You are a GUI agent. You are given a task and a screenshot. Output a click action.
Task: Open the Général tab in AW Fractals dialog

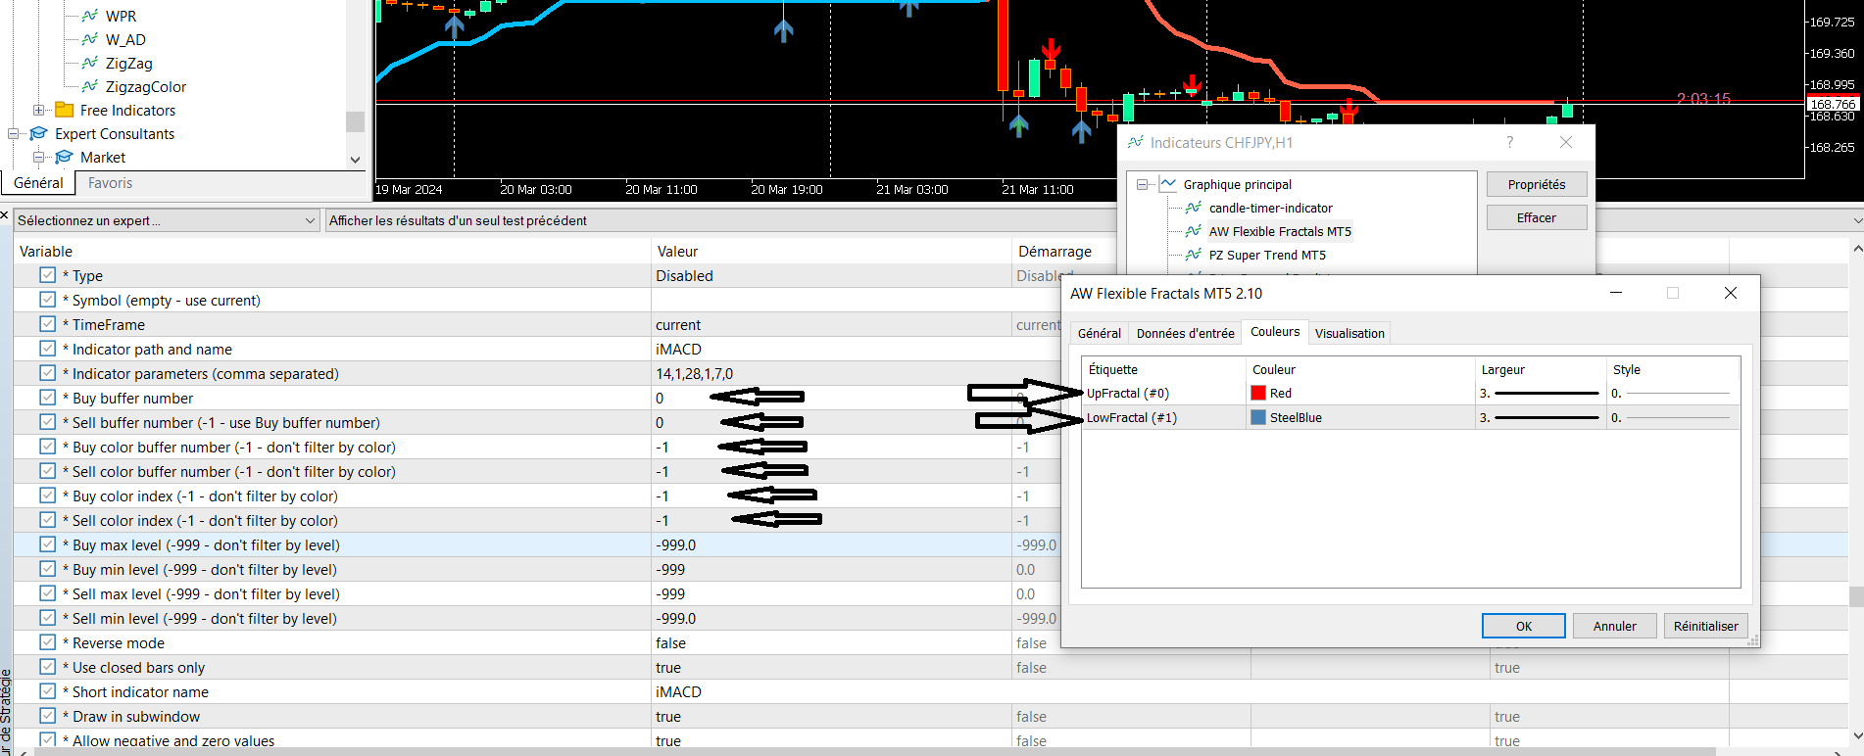tap(1100, 333)
